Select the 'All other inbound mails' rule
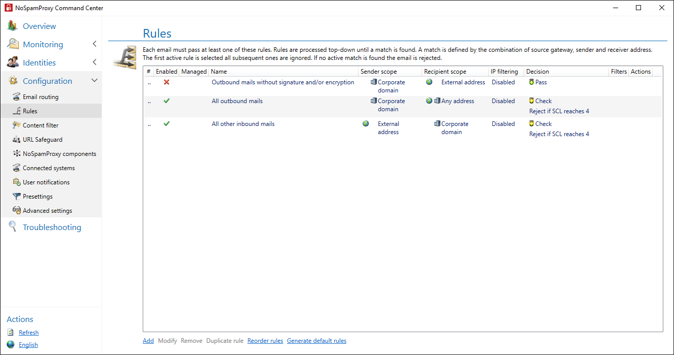This screenshot has height=355, width=674. click(x=243, y=124)
